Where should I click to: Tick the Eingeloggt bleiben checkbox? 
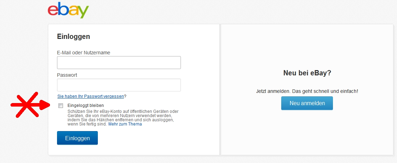point(61,106)
